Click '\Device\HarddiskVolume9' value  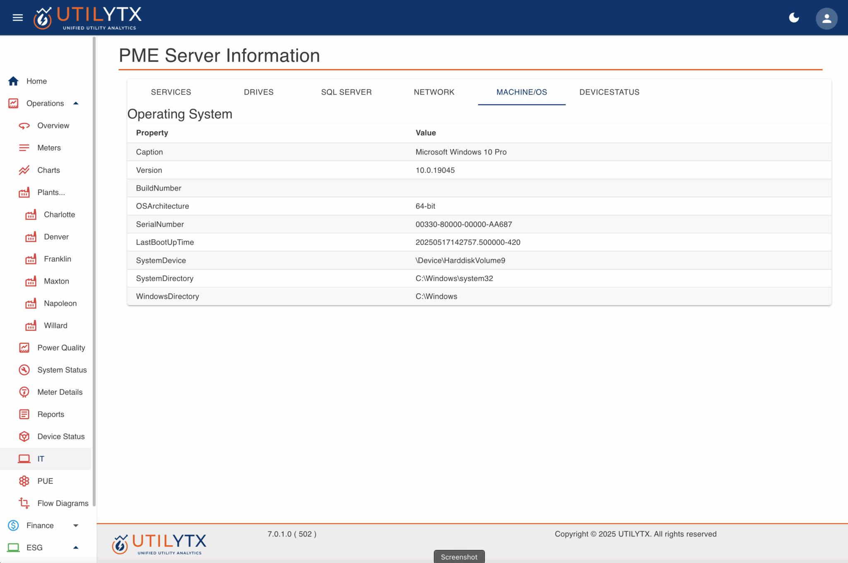tap(460, 261)
